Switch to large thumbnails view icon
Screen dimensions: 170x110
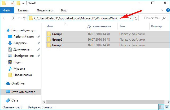click(167, 107)
